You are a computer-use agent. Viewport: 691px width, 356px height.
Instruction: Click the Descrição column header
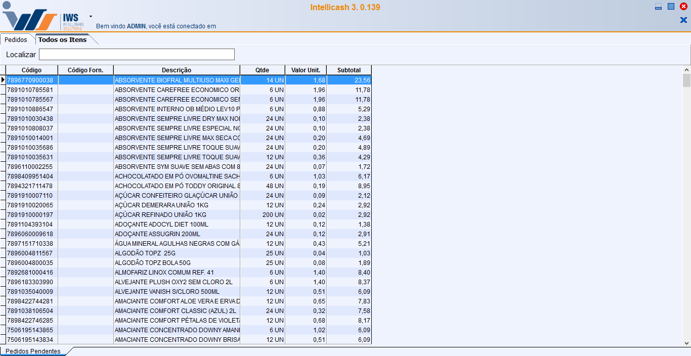click(177, 70)
